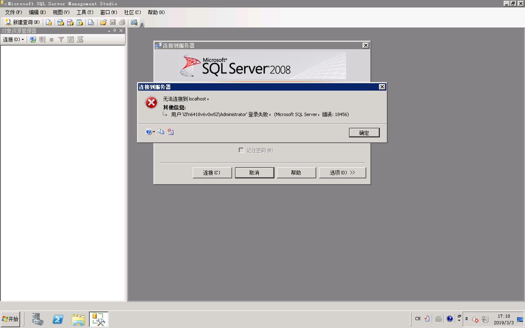Click the Script icon in Object Explorer toolbar

coord(80,39)
